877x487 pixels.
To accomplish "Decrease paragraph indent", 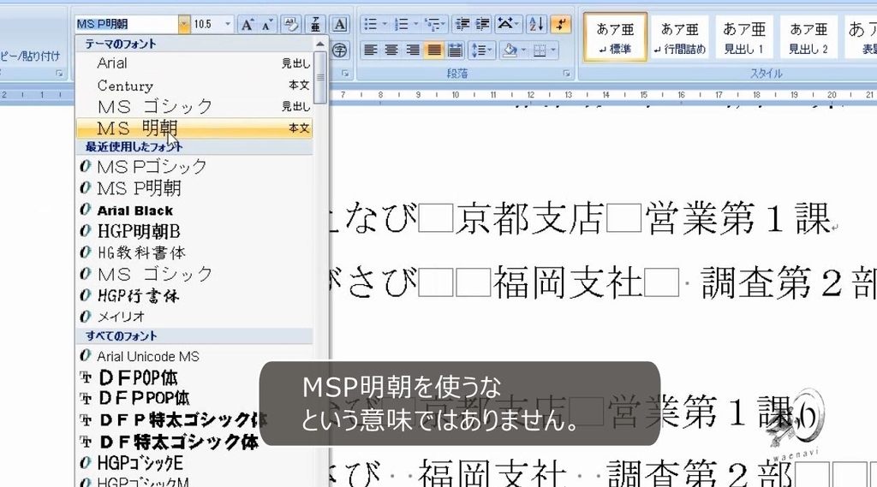I will click(462, 24).
